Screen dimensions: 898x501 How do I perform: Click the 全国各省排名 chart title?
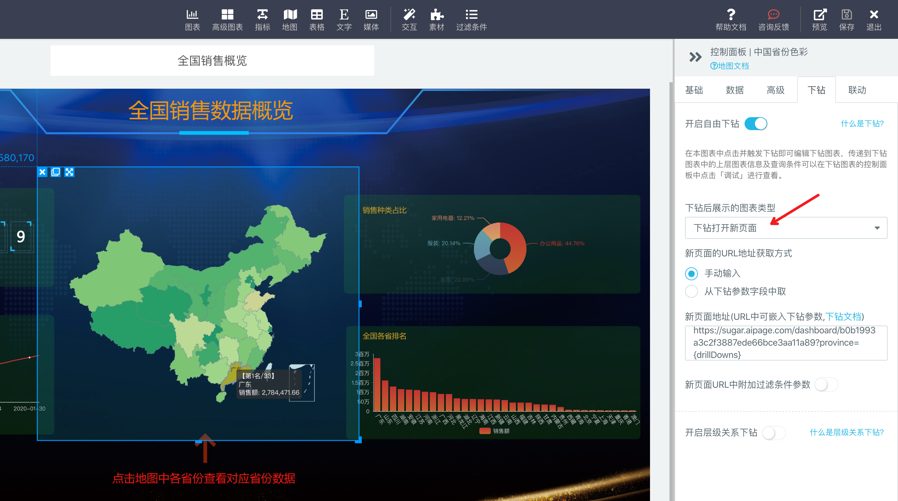click(385, 336)
